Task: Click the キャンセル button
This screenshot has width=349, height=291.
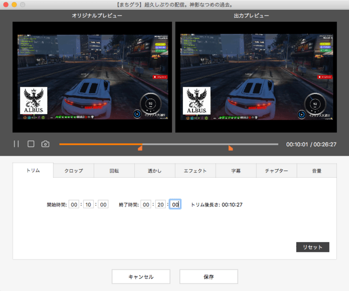Action: (x=141, y=277)
